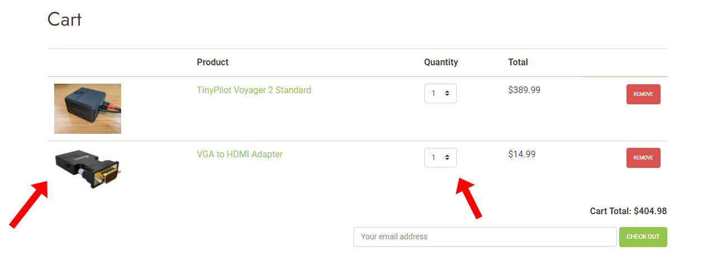Follow the VGA to HDMI Adapter link

(x=240, y=154)
